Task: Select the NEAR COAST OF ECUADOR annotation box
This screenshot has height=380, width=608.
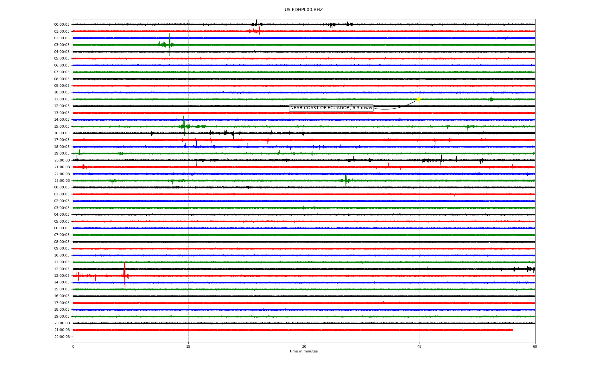Action: point(331,108)
